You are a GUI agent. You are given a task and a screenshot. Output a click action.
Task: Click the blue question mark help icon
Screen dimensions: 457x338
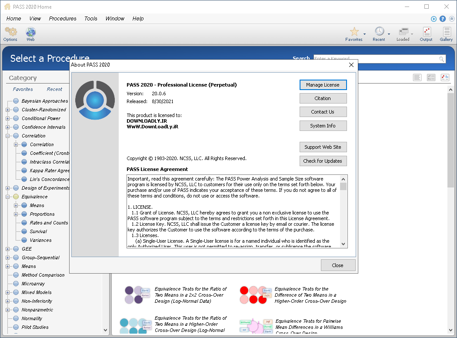click(442, 19)
